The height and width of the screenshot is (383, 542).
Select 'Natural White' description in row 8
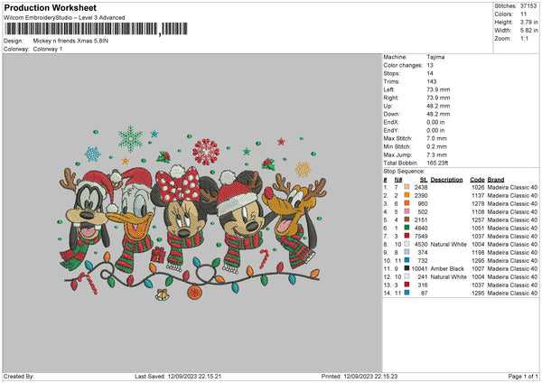click(x=448, y=245)
